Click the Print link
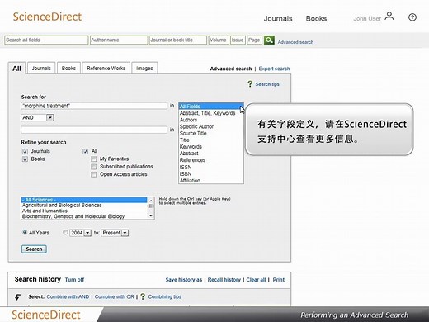 pos(279,280)
